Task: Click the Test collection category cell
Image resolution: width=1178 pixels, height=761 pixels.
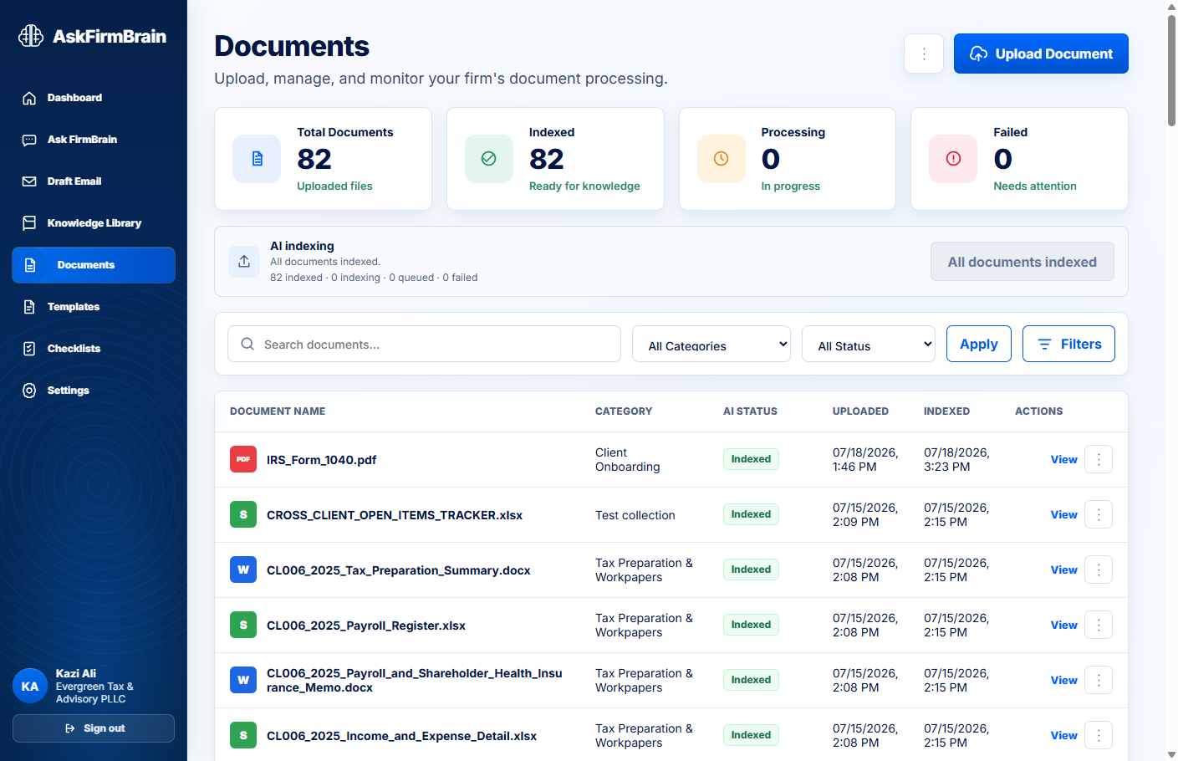Action: coord(635,515)
